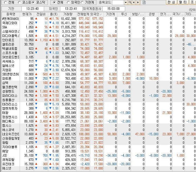Select the 원풍물산 stock row

click(99, 100)
